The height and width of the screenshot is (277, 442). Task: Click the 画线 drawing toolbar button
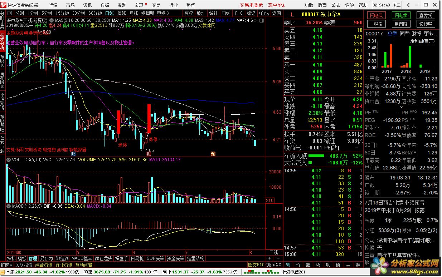(x=226, y=13)
